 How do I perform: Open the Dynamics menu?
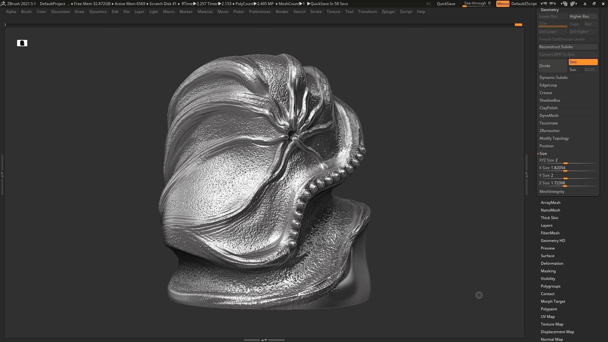(98, 12)
